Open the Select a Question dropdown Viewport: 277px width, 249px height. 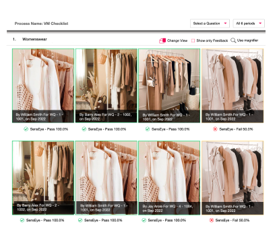click(x=210, y=24)
